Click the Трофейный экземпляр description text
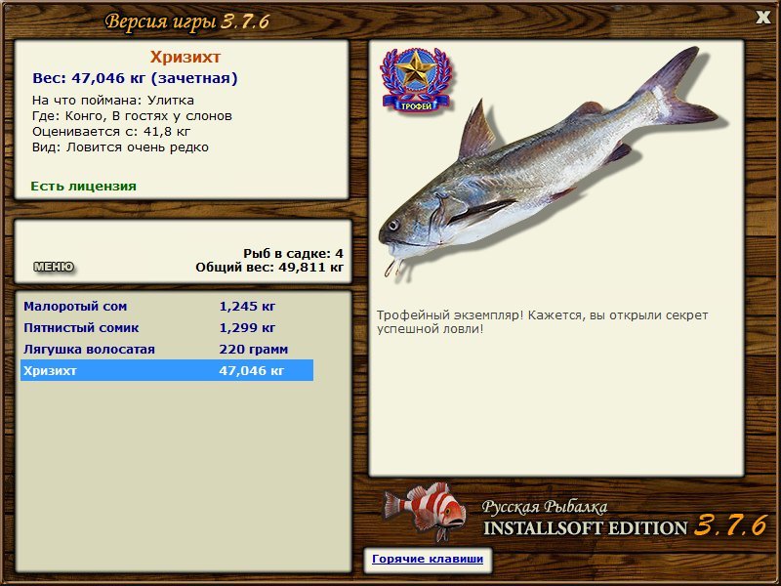Viewport: 781px width, 586px height. [542, 322]
